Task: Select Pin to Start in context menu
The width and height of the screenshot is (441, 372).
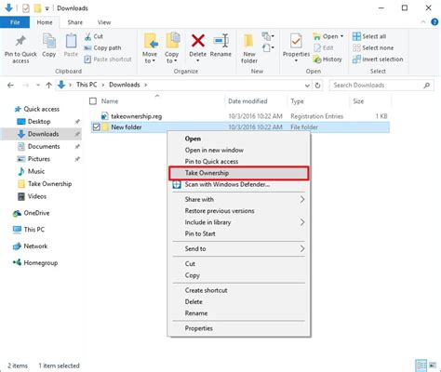Action: pos(238,233)
